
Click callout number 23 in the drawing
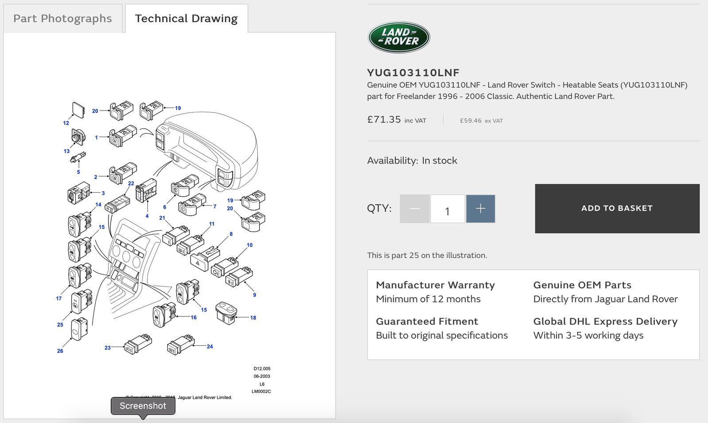point(108,348)
